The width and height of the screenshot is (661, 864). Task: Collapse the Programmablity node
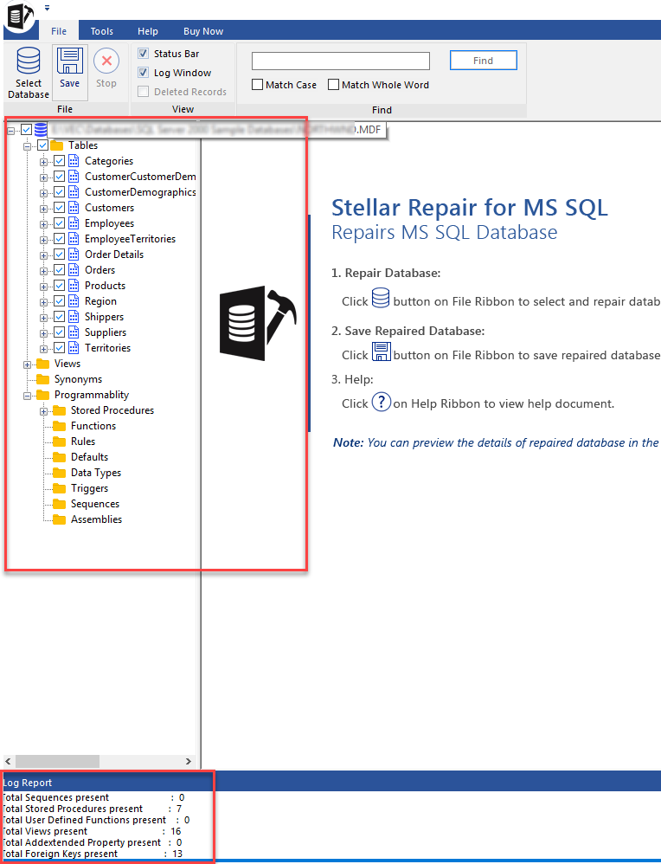coord(27,396)
